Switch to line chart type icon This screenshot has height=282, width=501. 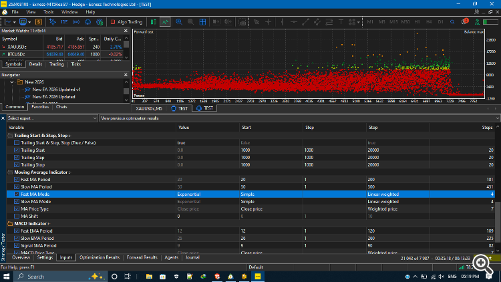coord(165,22)
